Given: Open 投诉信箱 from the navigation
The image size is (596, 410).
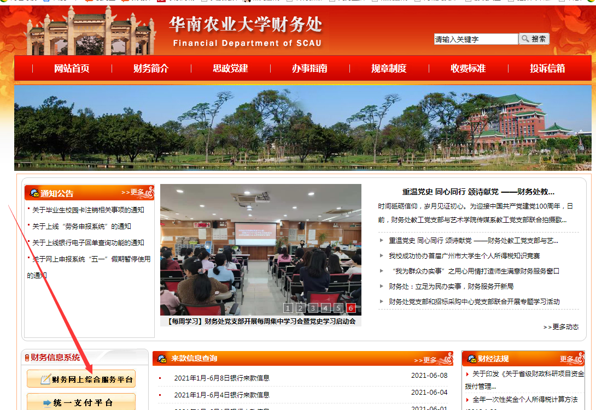Looking at the screenshot, I should [547, 68].
